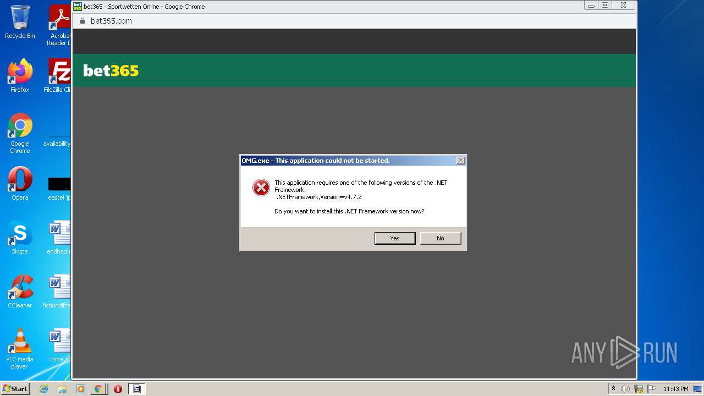Open the Windows Start menu
The width and height of the screenshot is (704, 396).
click(x=15, y=389)
